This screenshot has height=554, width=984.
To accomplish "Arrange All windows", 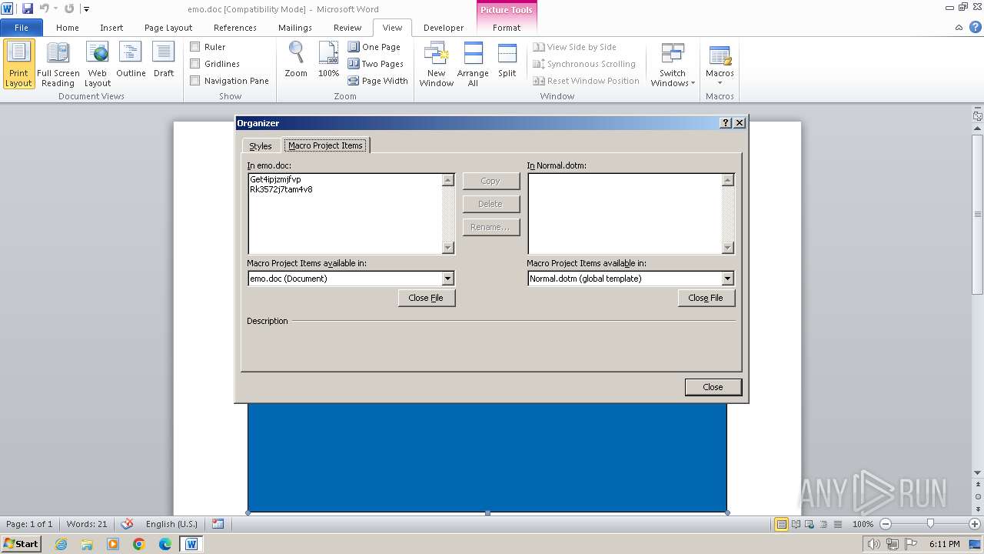I will (x=473, y=65).
